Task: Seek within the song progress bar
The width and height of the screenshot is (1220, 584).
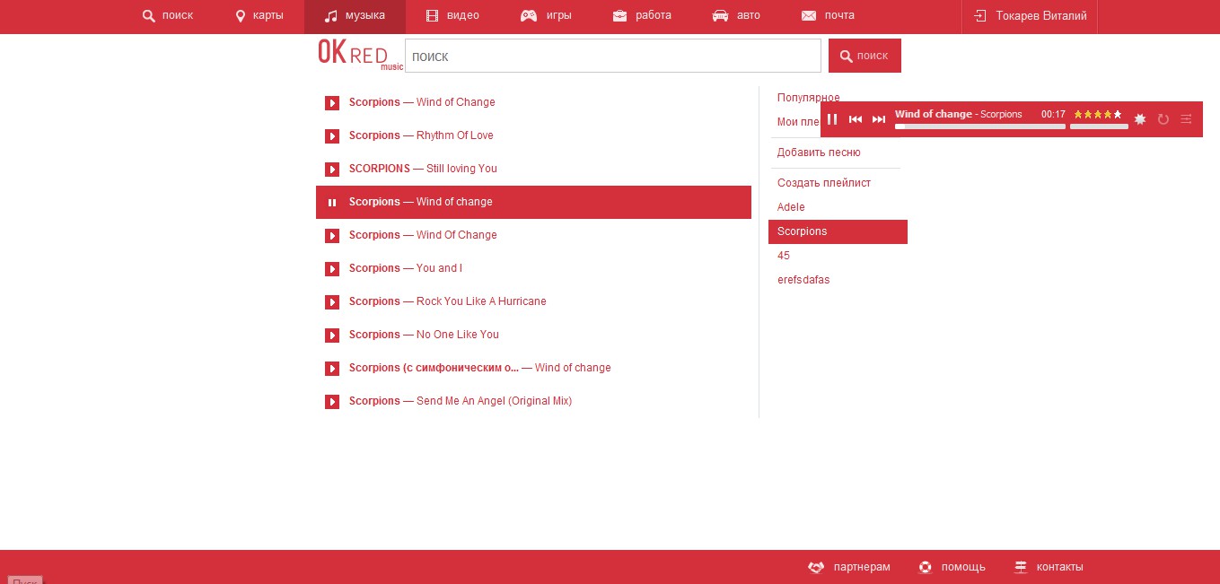Action: pos(980,126)
